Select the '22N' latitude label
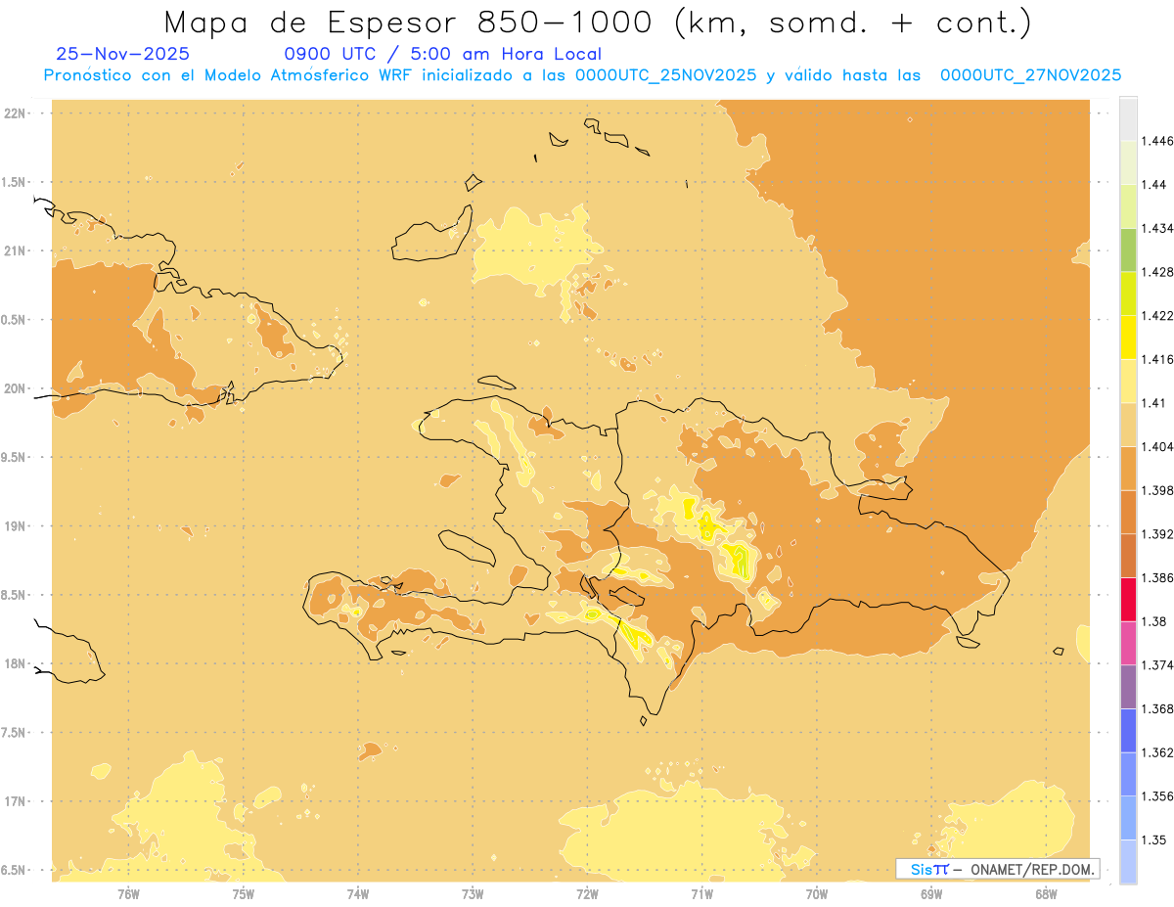 [16, 113]
